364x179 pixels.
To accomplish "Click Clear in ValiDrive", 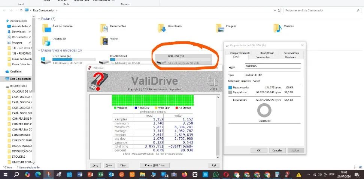I will click(x=123, y=165).
